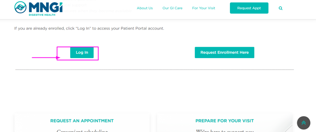Click the Request Appt button

pyautogui.click(x=249, y=8)
